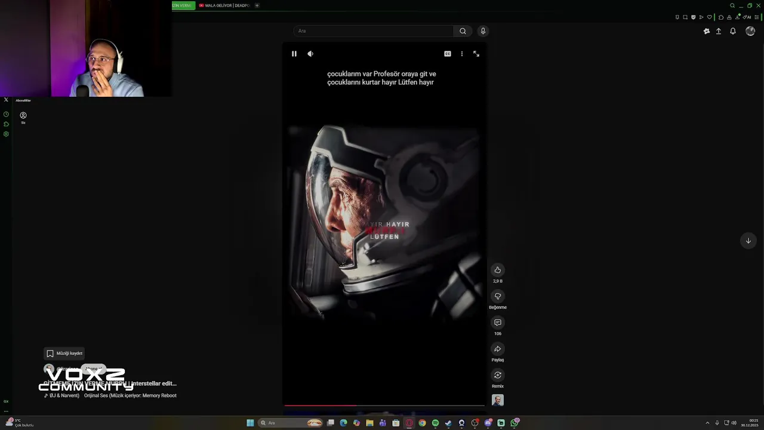
Task: Open the profile icon in browser toolbar
Action: click(x=729, y=17)
